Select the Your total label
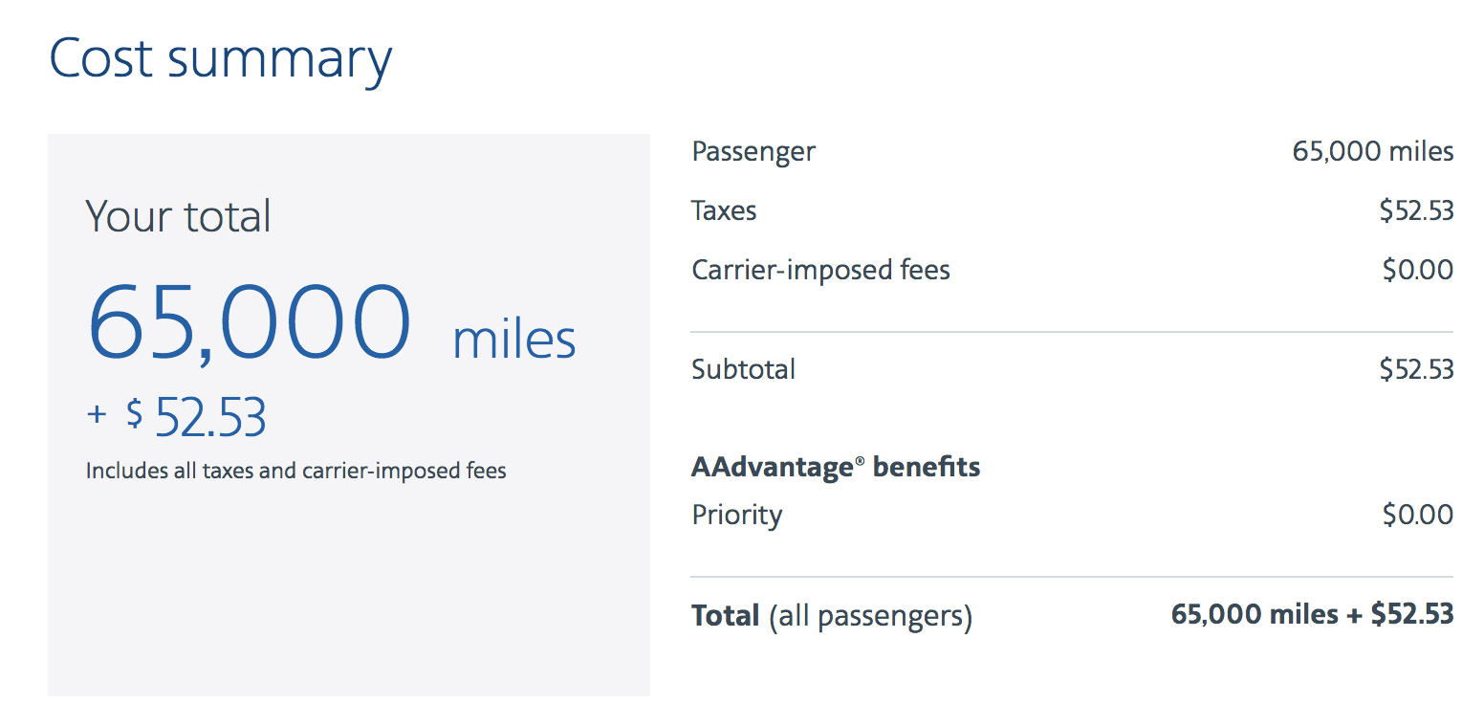The height and width of the screenshot is (704, 1484). pos(179,216)
